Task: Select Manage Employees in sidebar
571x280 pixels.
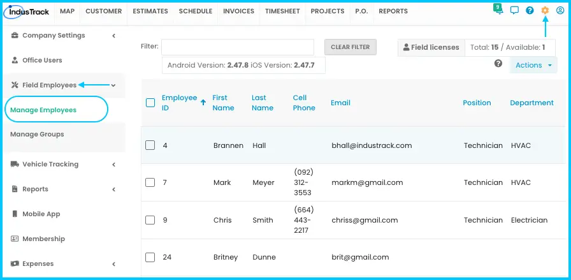Action: (43, 110)
